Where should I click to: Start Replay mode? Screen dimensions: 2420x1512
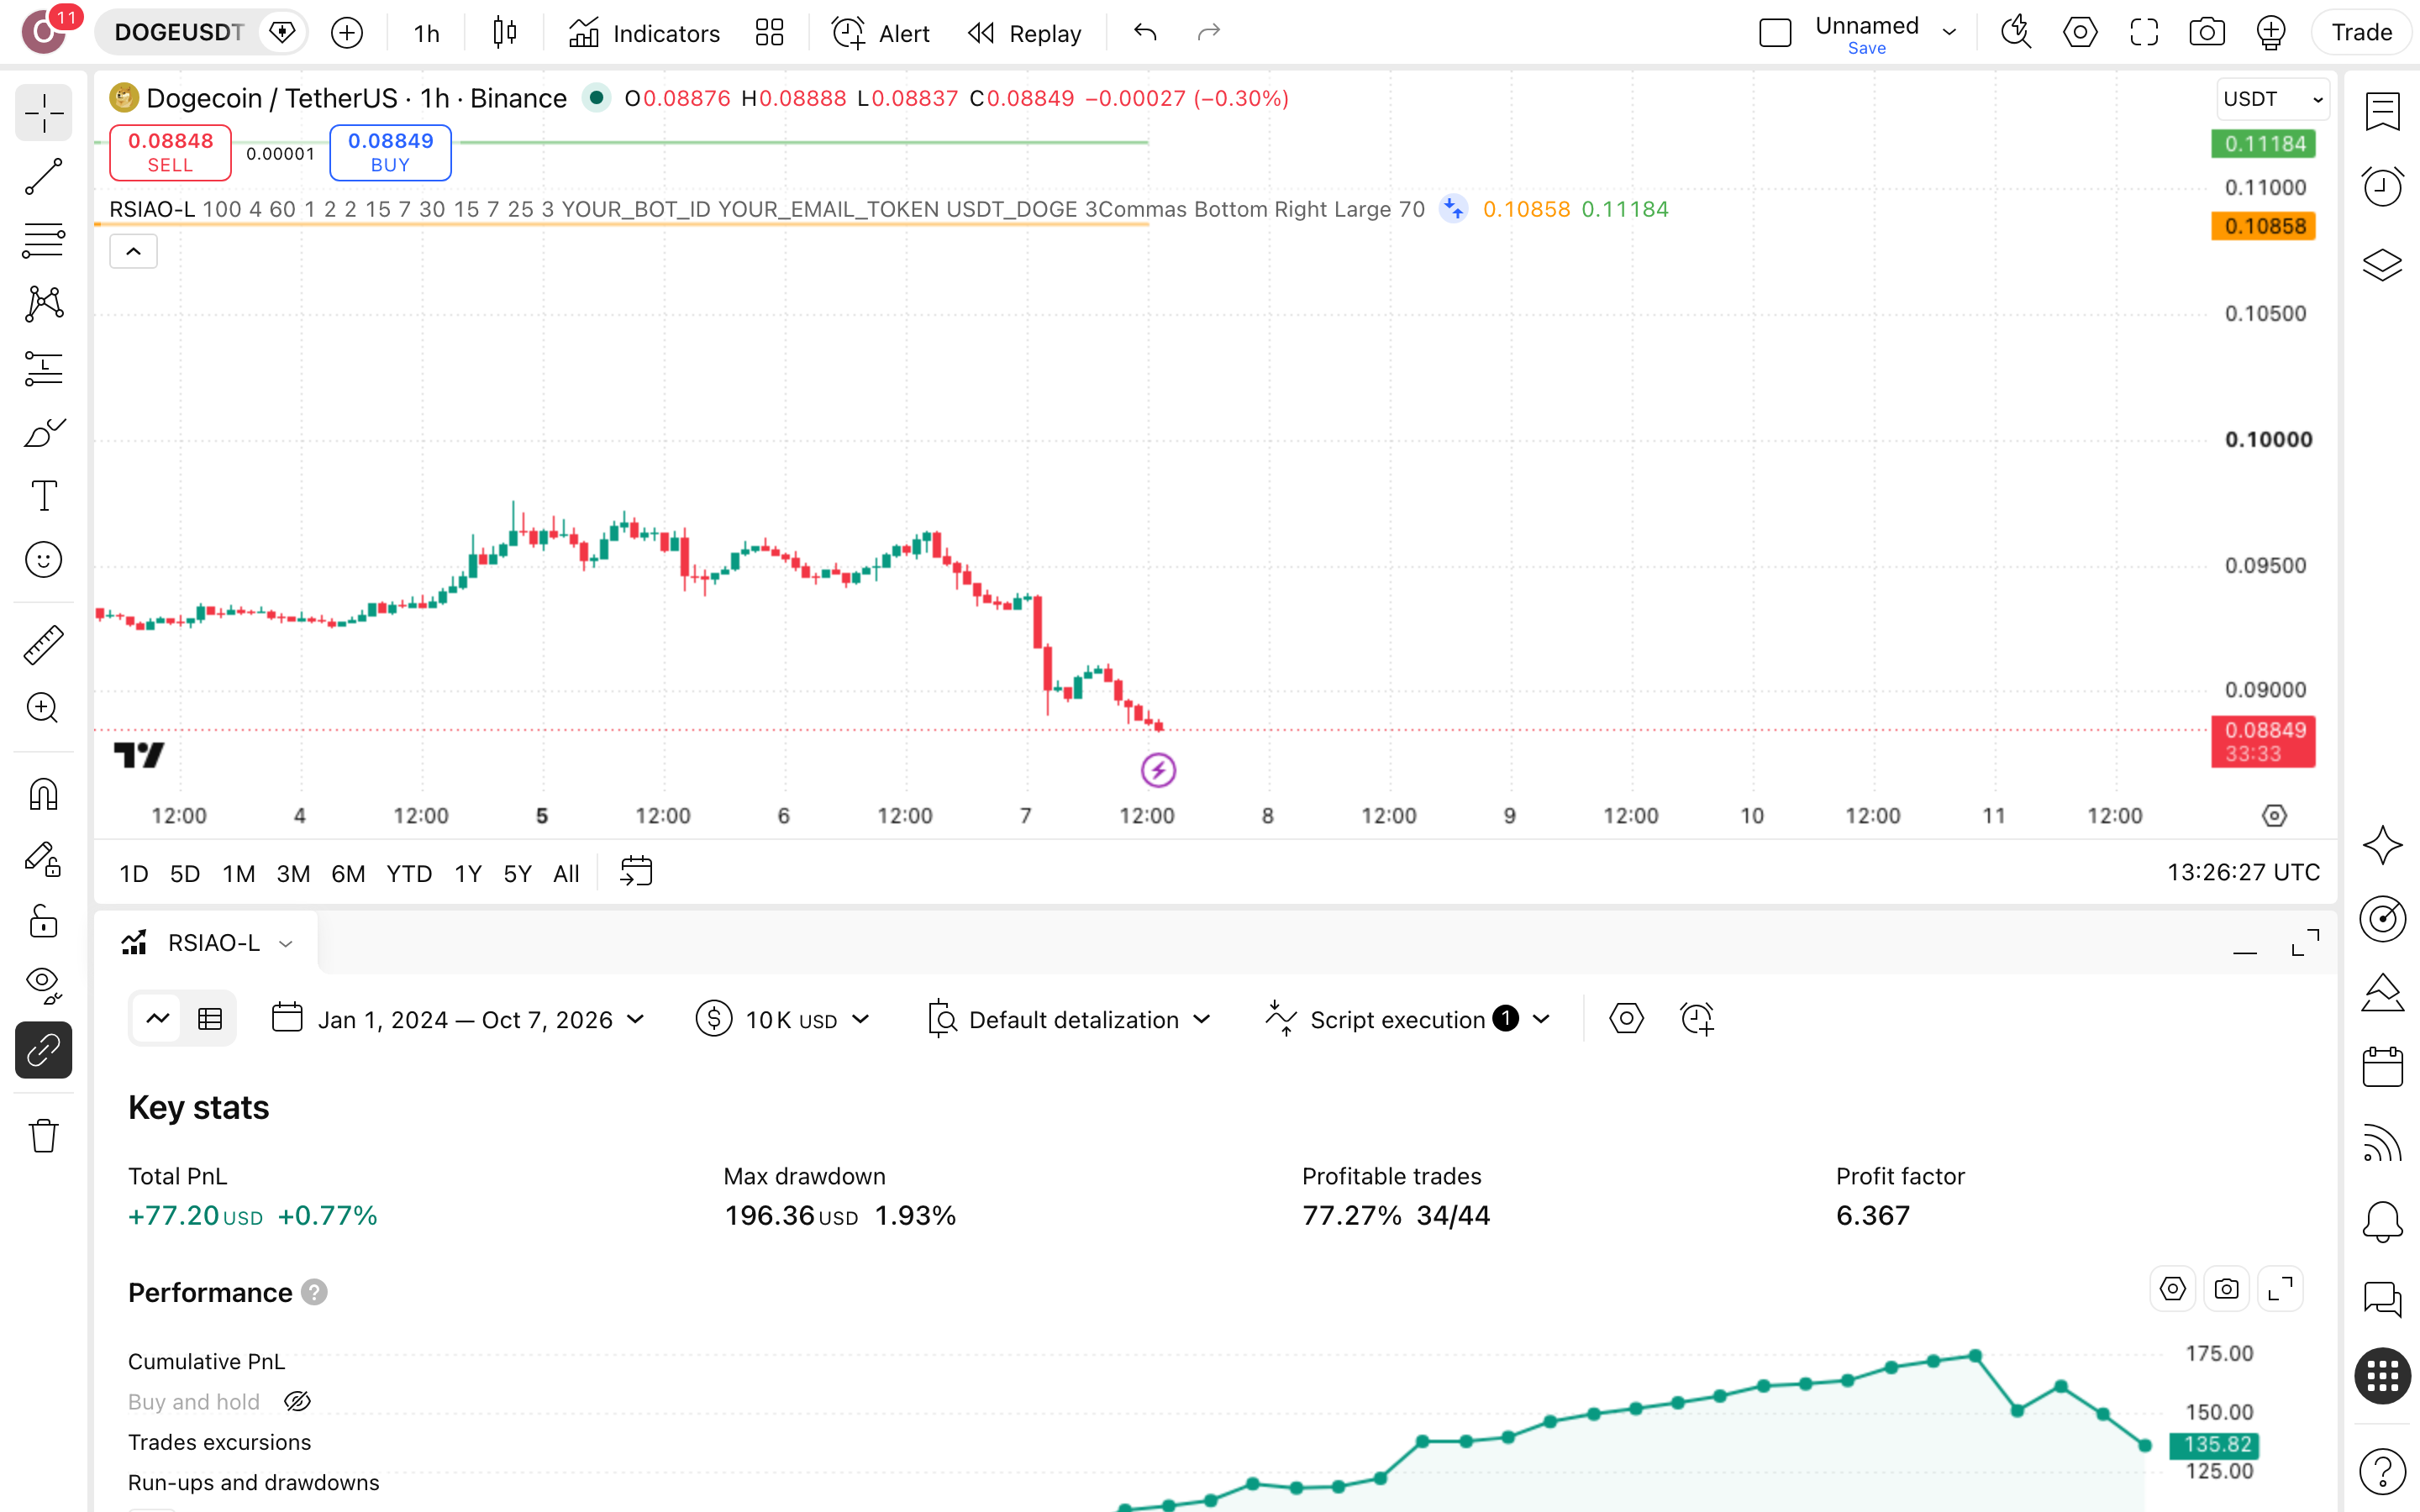pos(1025,33)
